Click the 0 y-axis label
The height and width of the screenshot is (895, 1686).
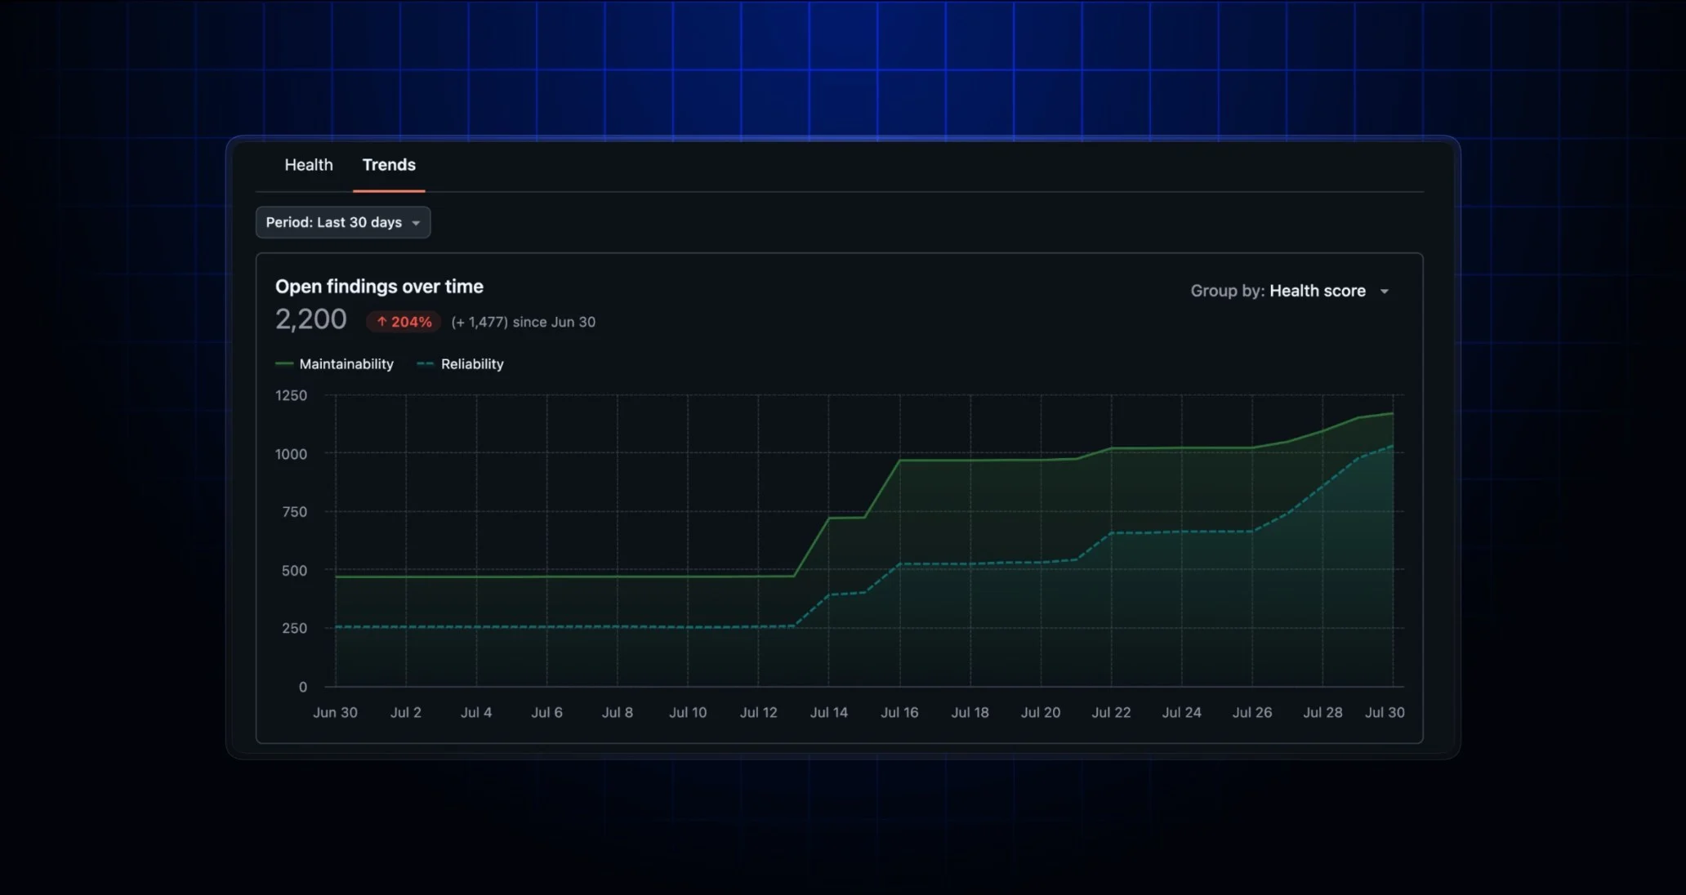[x=303, y=687]
